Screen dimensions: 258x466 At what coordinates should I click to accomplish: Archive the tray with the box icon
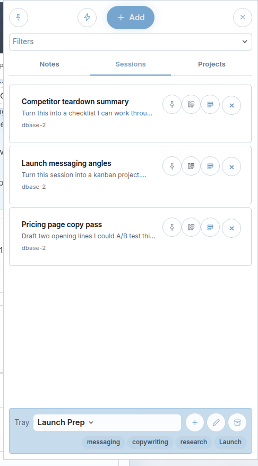[x=237, y=422]
